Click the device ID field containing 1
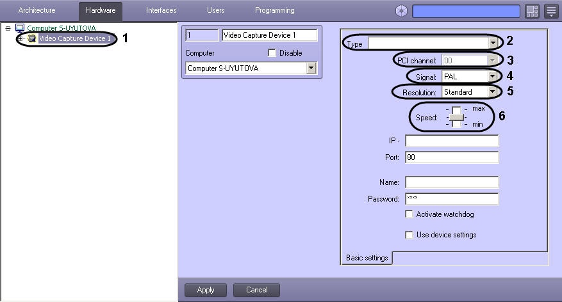Screen dimensions: 562x302 [x=202, y=35]
